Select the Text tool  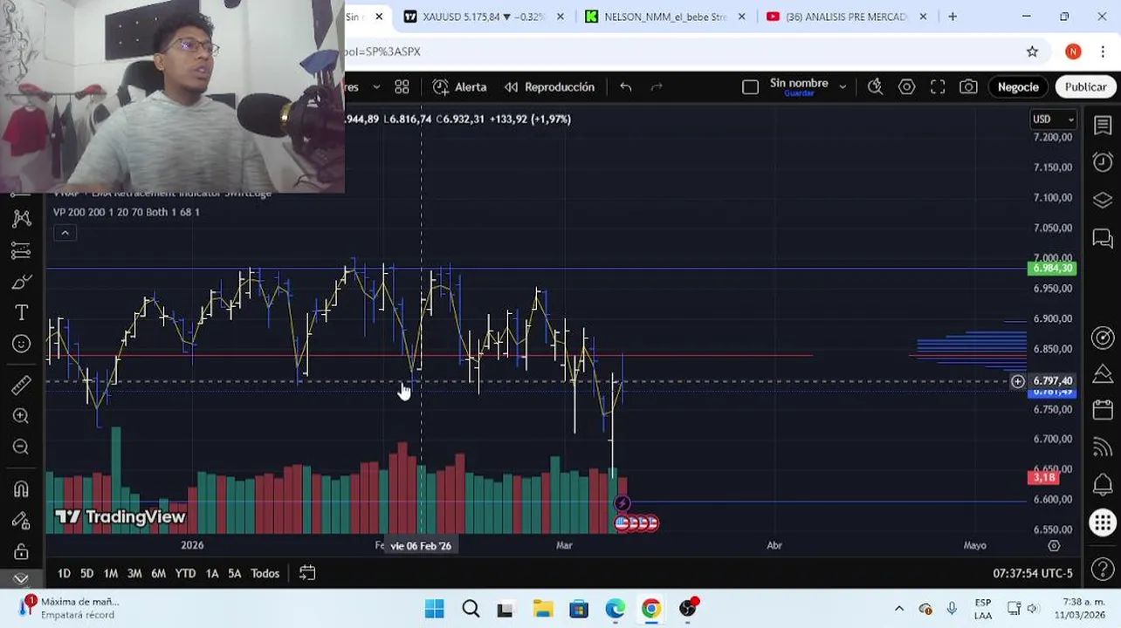21,312
